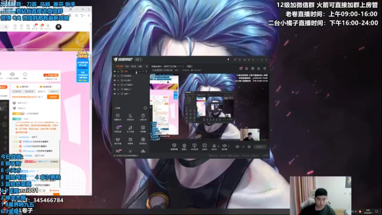Switch to the third scene tab
The image size is (382, 215).
(133, 66)
